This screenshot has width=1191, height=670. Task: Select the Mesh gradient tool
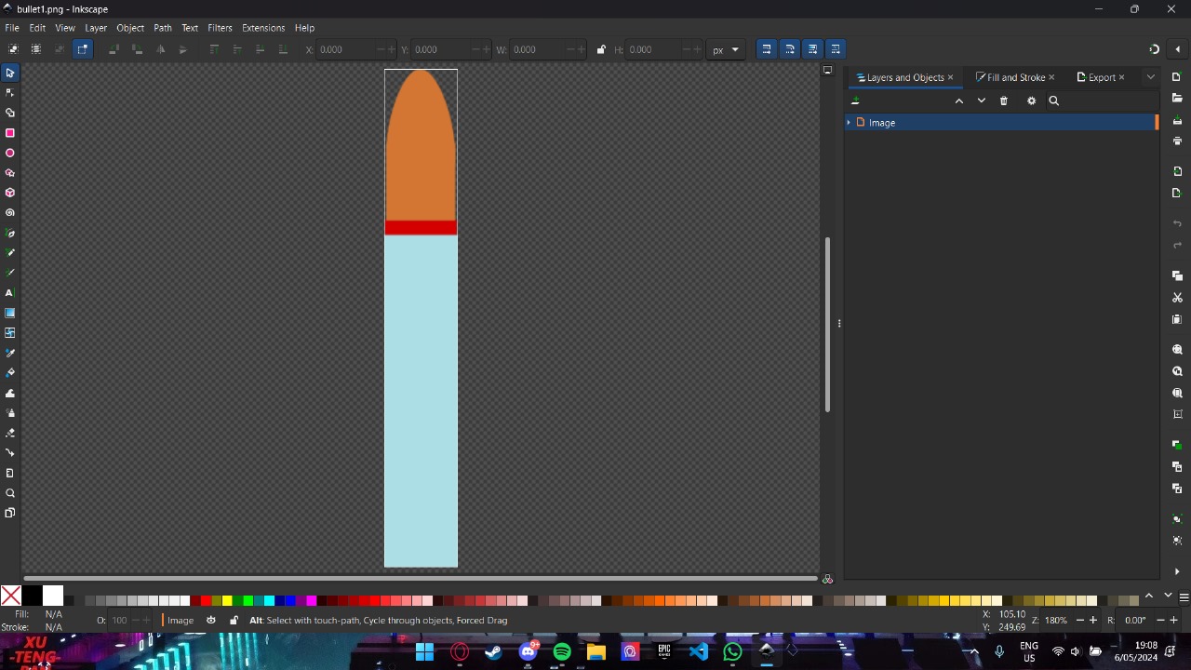coord(10,333)
